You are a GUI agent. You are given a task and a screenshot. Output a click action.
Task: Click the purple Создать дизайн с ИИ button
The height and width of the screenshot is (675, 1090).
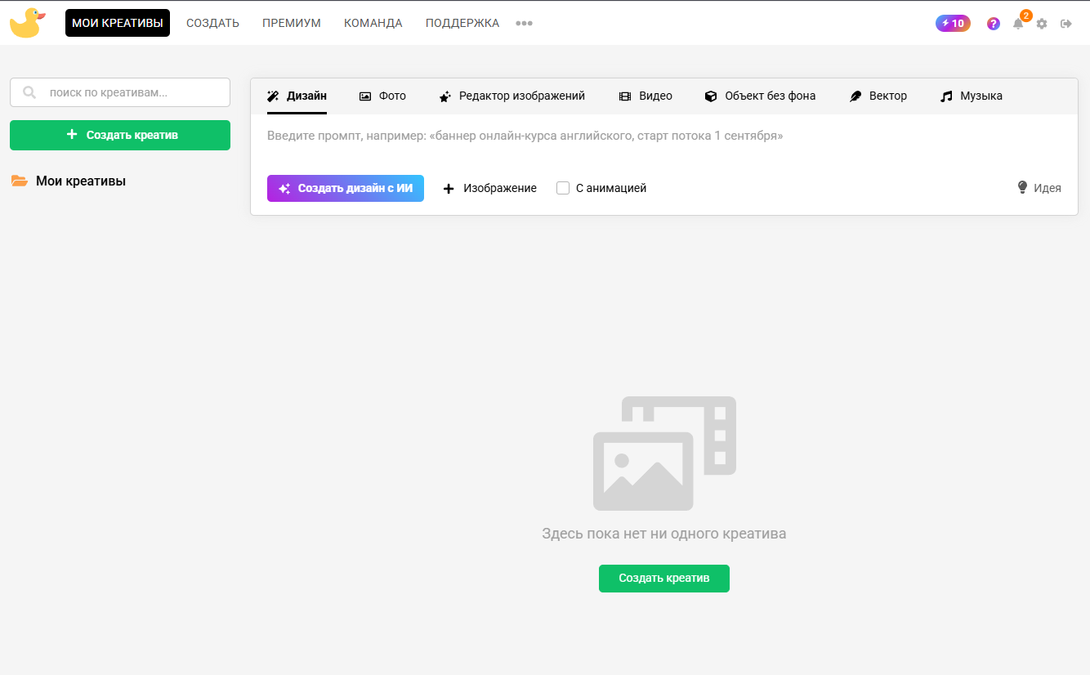[346, 188]
